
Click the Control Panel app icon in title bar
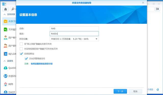[x=4, y=4]
